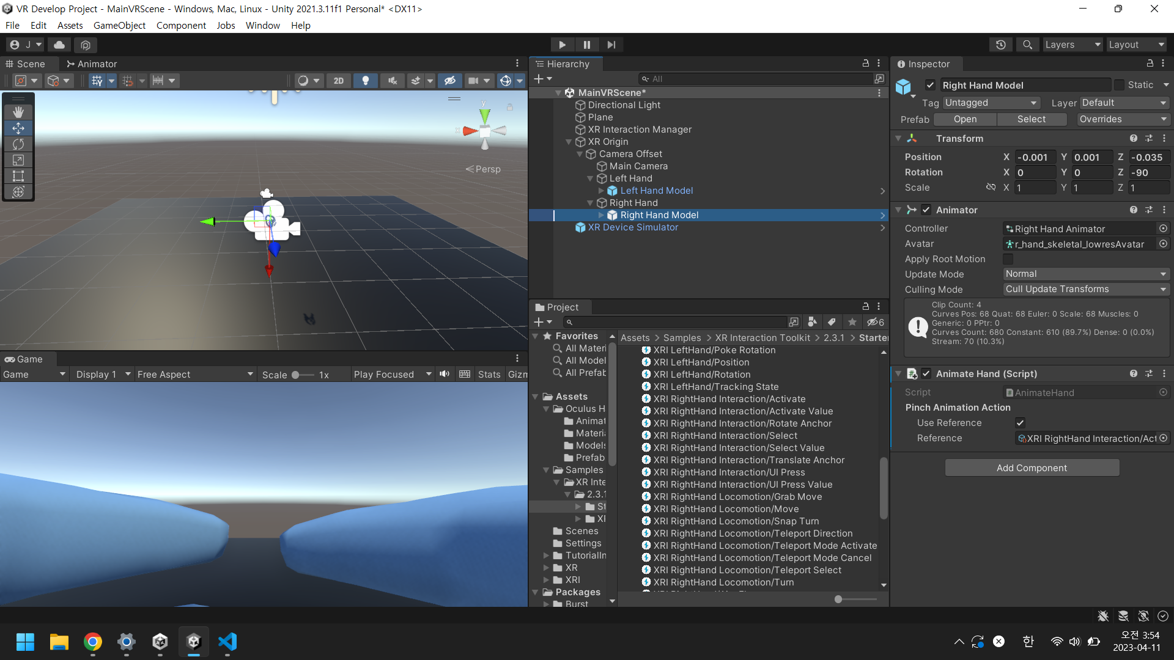The width and height of the screenshot is (1174, 660).
Task: Click Add Component button
Action: [1032, 468]
